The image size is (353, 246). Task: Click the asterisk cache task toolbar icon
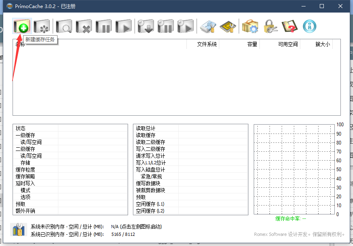[x=42, y=27]
